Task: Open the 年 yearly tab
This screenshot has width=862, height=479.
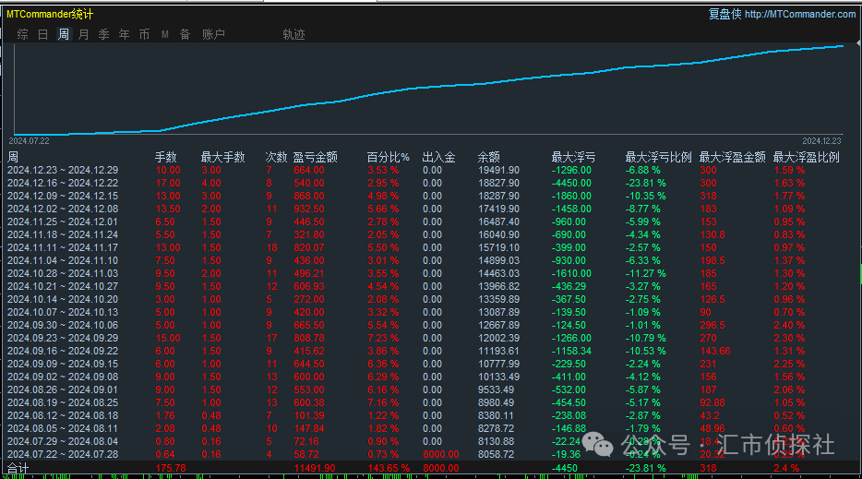Action: [x=125, y=35]
